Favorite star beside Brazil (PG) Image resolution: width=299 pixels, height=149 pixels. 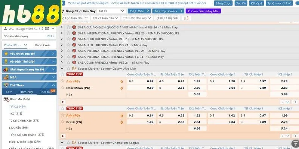click(x=62, y=122)
